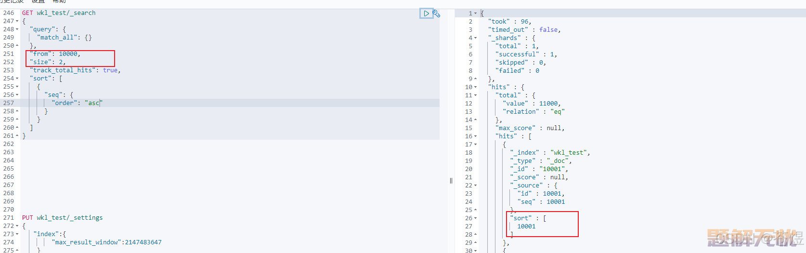Collapse the PUT request body at line 272
Screen dimensions: 806x253
(x=17, y=226)
